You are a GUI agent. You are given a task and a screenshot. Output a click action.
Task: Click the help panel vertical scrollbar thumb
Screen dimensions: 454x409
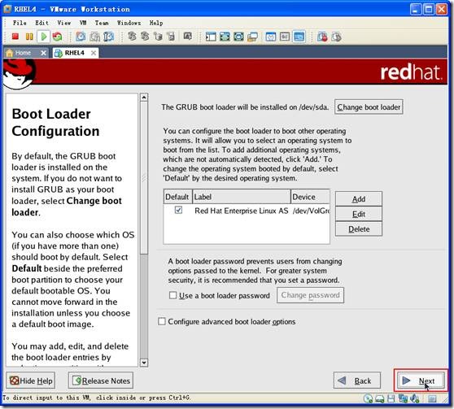point(144,178)
